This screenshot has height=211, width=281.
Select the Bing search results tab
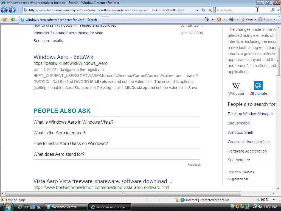pyautogui.click(x=60, y=20)
